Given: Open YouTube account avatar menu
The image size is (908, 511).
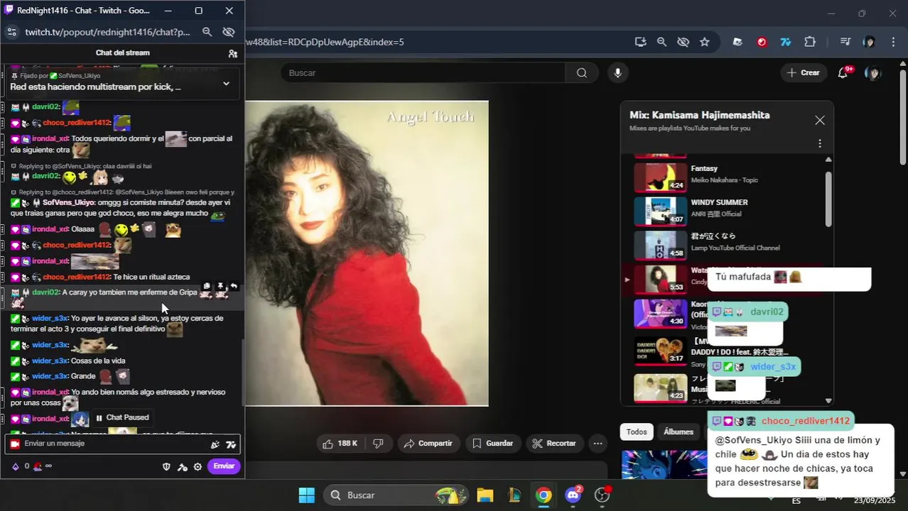Looking at the screenshot, I should tap(873, 72).
